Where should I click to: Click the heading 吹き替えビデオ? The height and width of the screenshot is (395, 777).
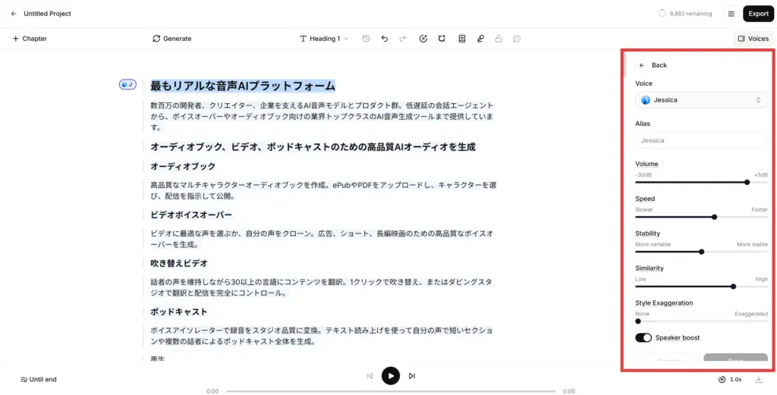click(179, 263)
